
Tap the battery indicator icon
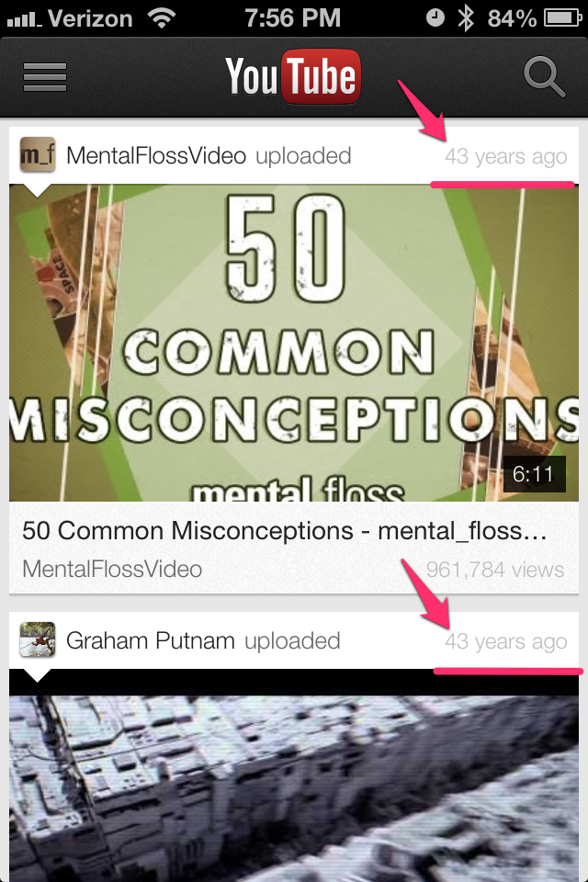tap(562, 18)
